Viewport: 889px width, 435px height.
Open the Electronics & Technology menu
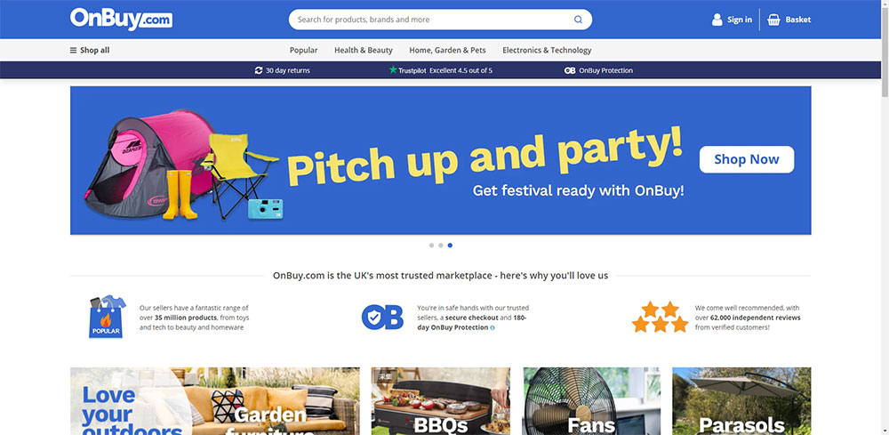click(547, 50)
